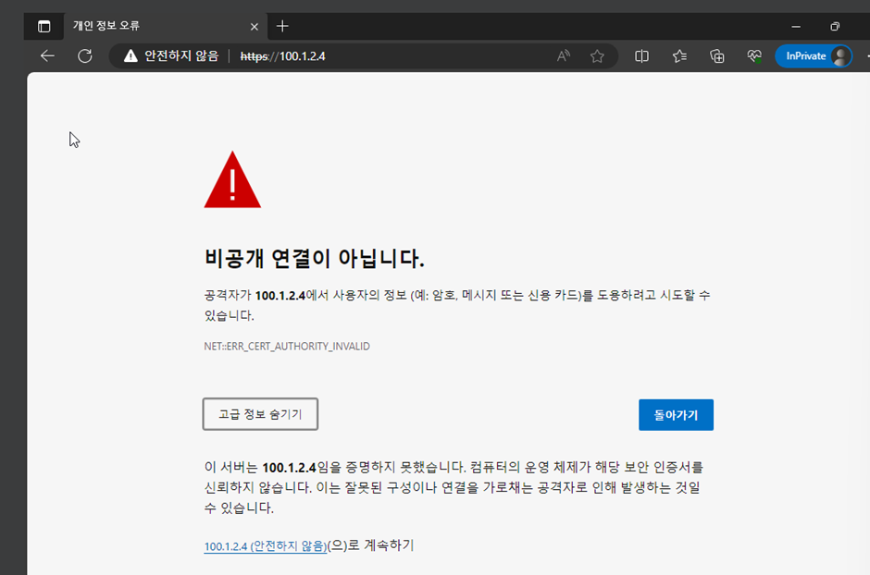The width and height of the screenshot is (870, 575).
Task: Click the heading 비공개 연결이 아닙니다.
Action: pos(315,258)
